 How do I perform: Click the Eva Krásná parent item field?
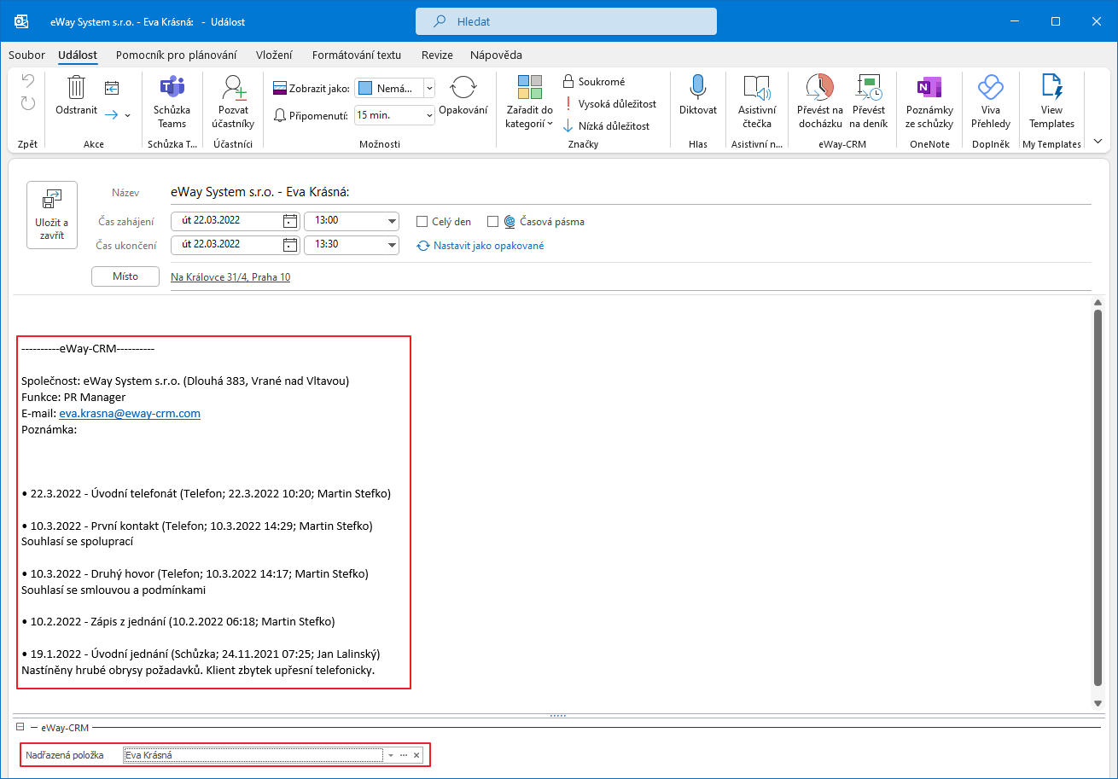(x=253, y=755)
